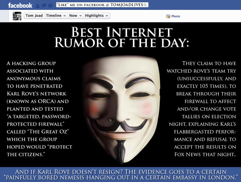
Task: Click the paragraph about ORCA network
Action: 39,109
